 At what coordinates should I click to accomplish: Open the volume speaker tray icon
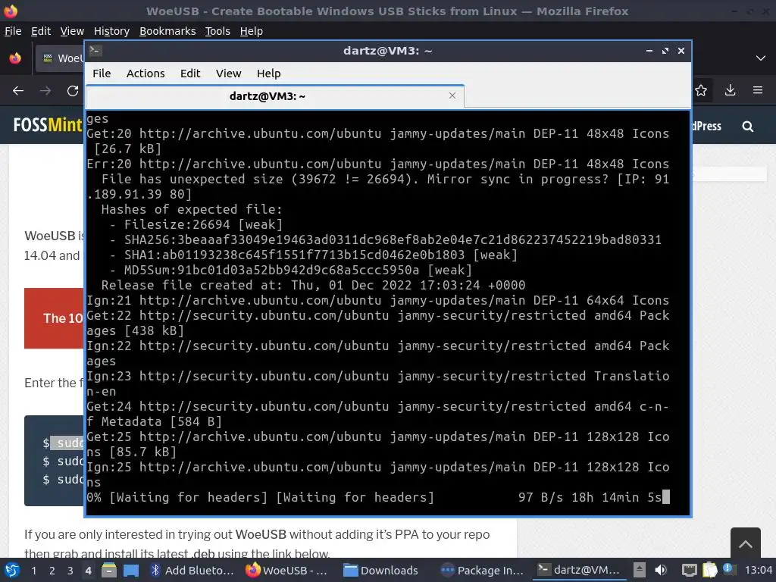click(661, 570)
